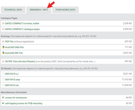Open the Purchasing Data tab
The height and width of the screenshot is (110, 135).
point(65,10)
